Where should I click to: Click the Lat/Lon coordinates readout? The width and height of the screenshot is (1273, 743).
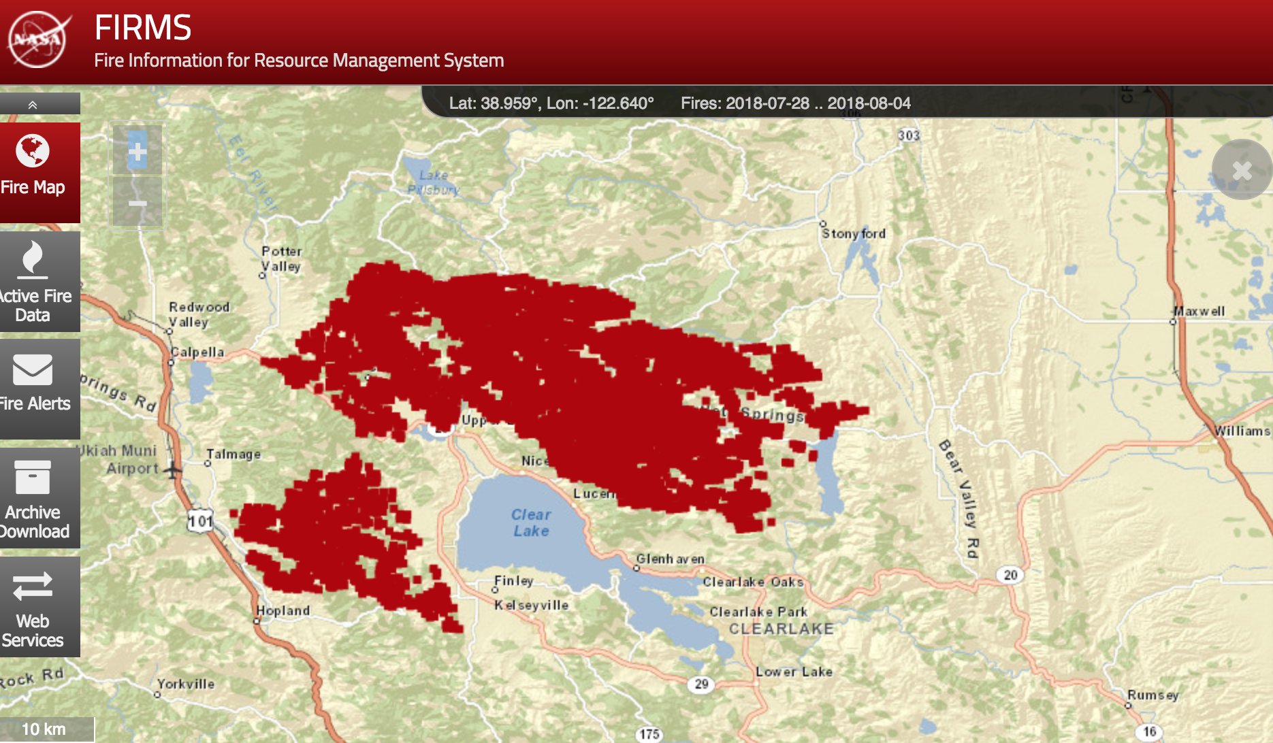point(551,103)
